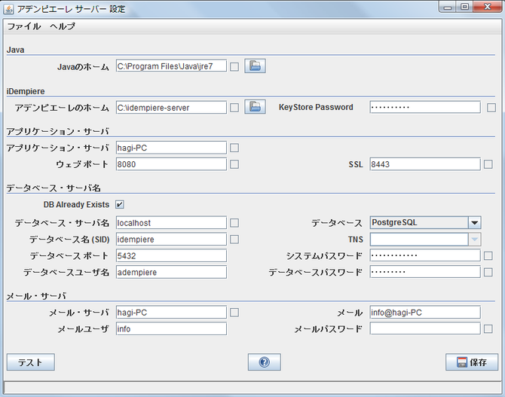Click the データベースパスワード password field
This screenshot has width=505, height=397.
[x=425, y=272]
